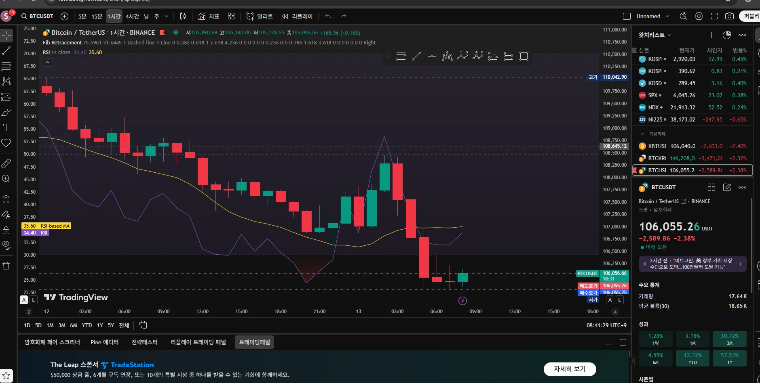The image size is (760, 383).
Task: Open the watchlist pie chart advanced view
Action: point(727,35)
